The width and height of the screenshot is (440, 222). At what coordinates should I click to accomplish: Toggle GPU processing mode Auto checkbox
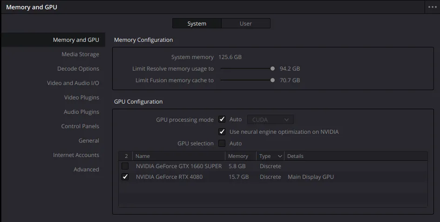click(x=222, y=120)
